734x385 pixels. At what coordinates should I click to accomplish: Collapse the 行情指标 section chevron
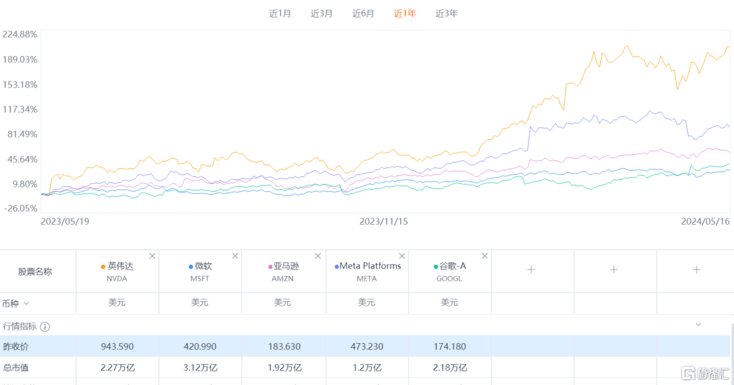(x=698, y=325)
